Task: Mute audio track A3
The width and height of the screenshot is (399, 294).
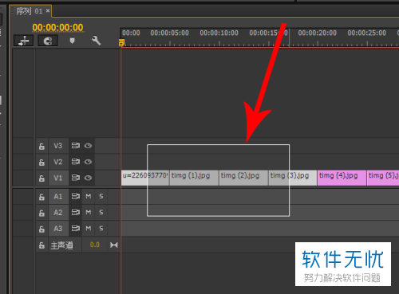Action: [x=89, y=229]
